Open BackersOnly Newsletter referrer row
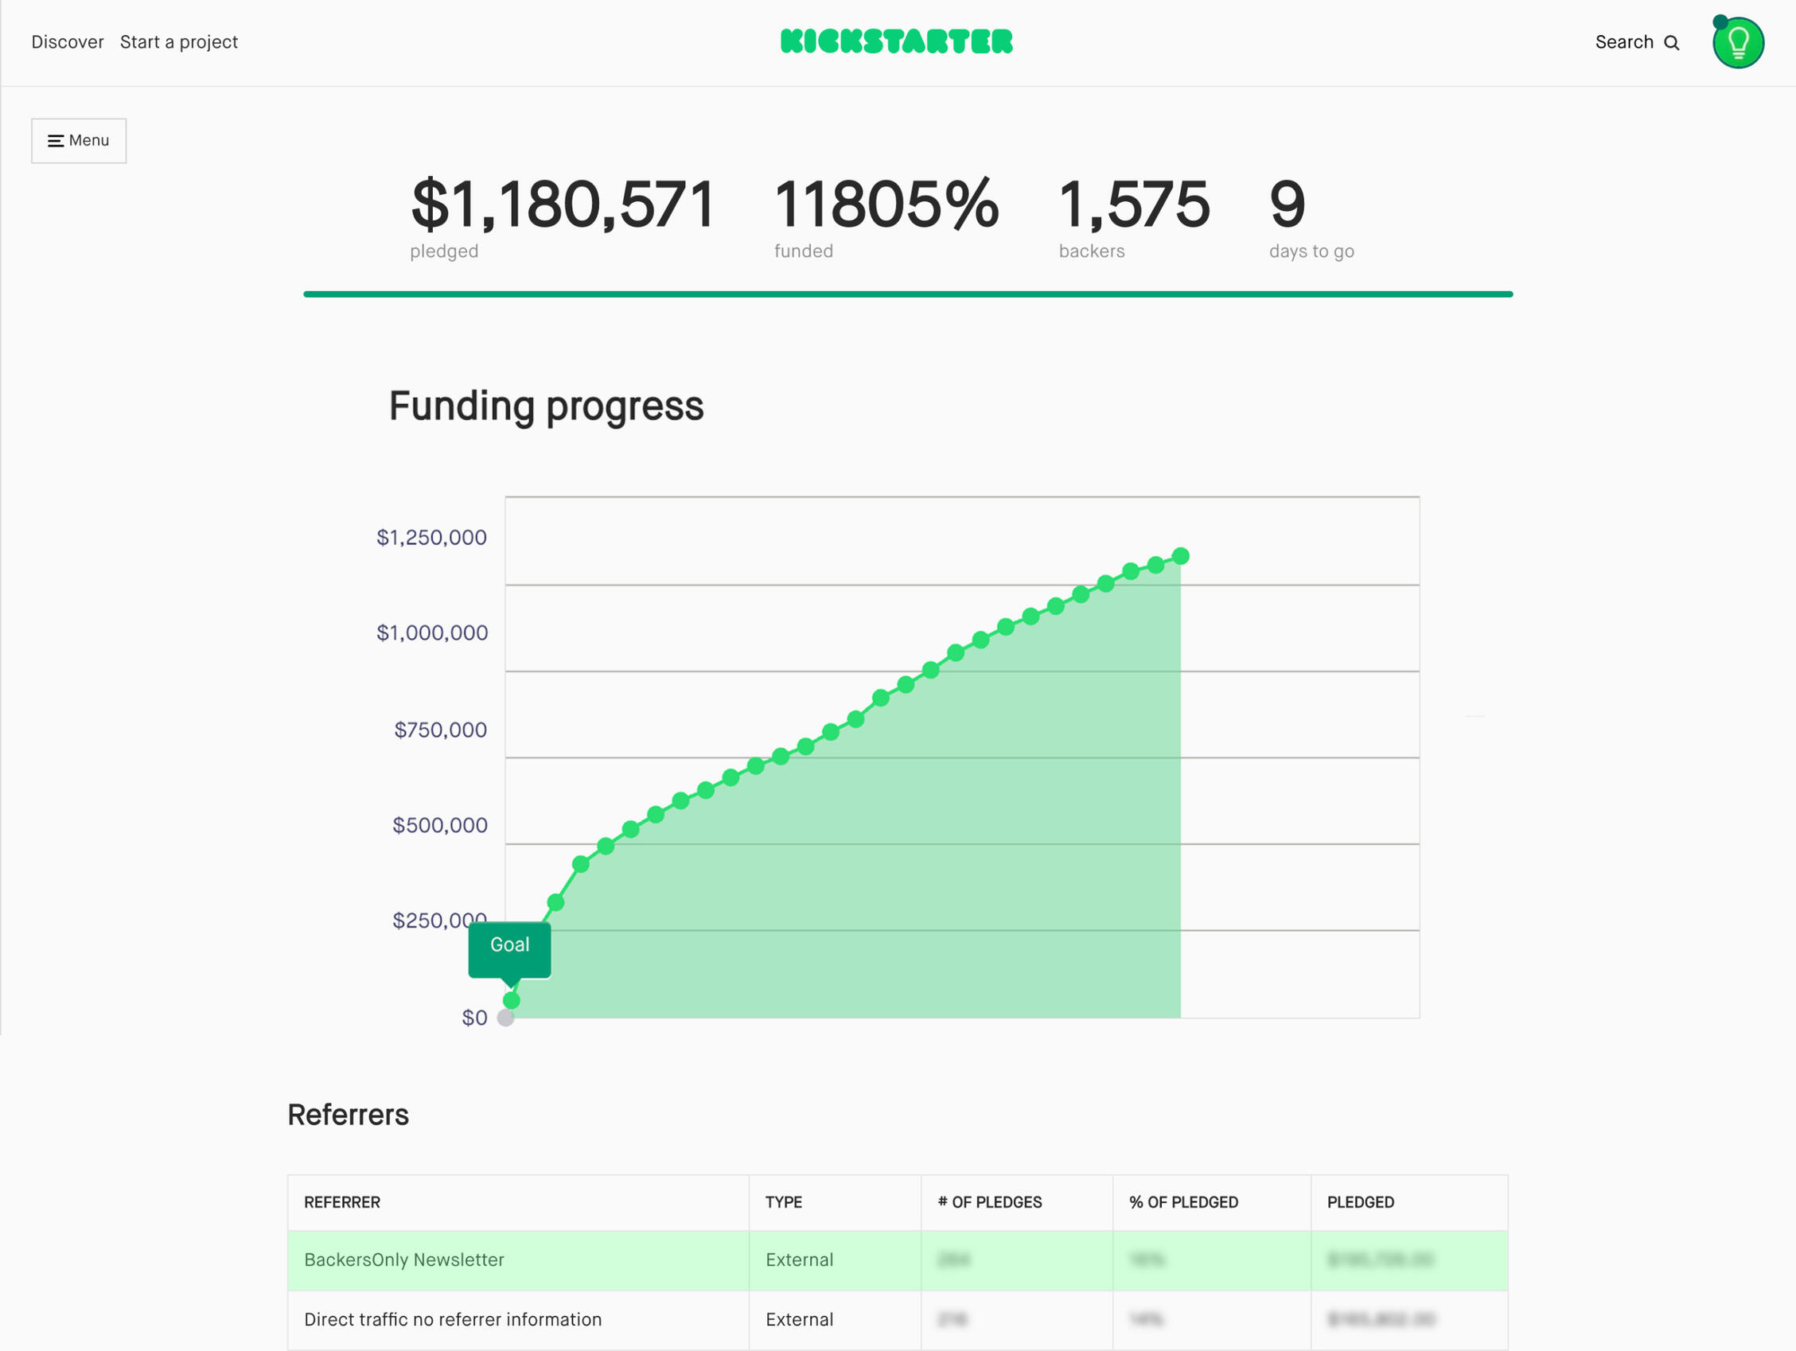Screen dimensions: 1796x1351 coord(403,1260)
